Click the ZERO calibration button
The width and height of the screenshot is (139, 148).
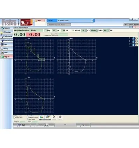(40, 21)
